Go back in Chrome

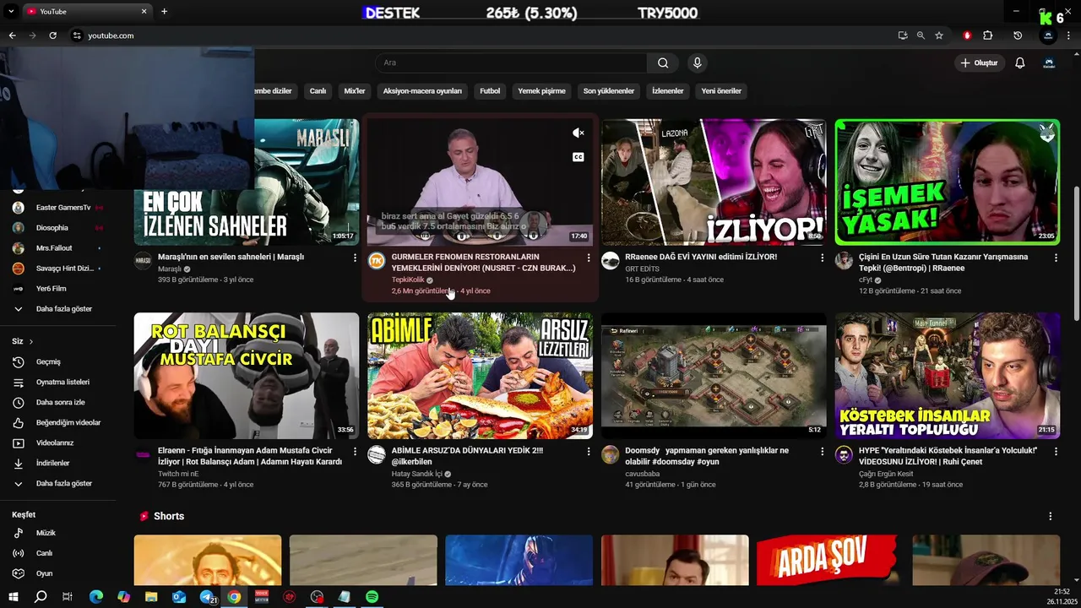[12, 35]
